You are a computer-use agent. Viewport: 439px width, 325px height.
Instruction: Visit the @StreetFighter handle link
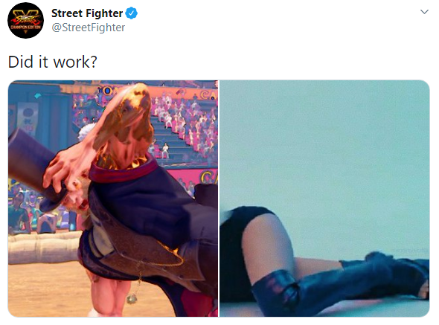tap(89, 28)
